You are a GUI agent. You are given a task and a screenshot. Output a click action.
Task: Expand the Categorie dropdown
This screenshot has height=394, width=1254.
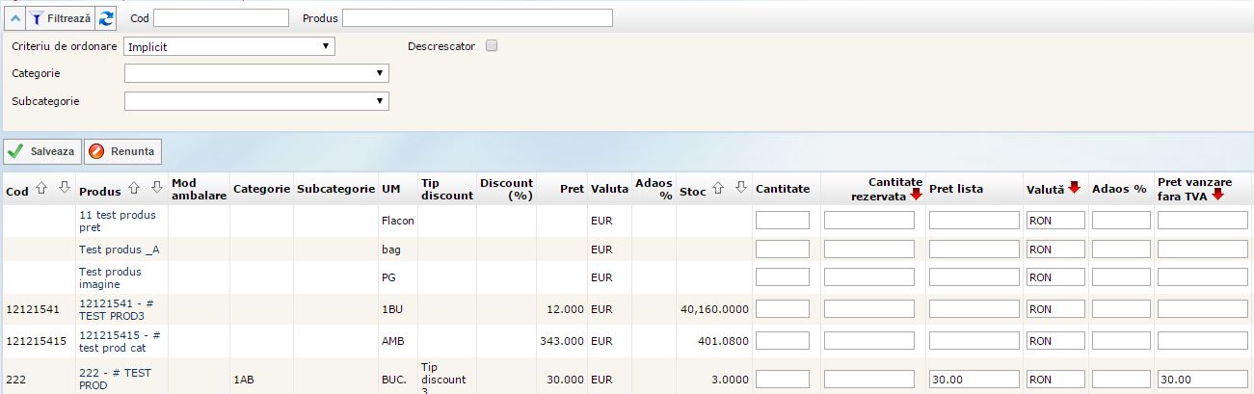click(256, 73)
